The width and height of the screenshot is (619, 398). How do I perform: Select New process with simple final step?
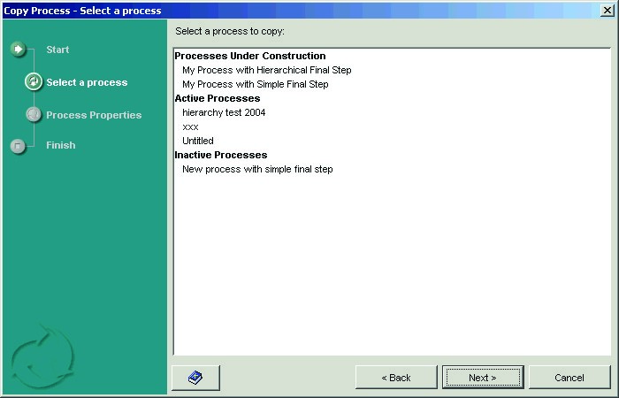pos(257,169)
